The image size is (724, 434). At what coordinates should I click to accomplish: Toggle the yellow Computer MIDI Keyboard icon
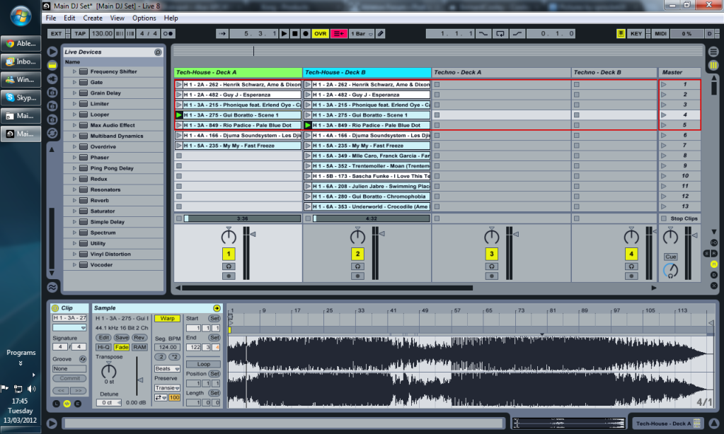(621, 34)
